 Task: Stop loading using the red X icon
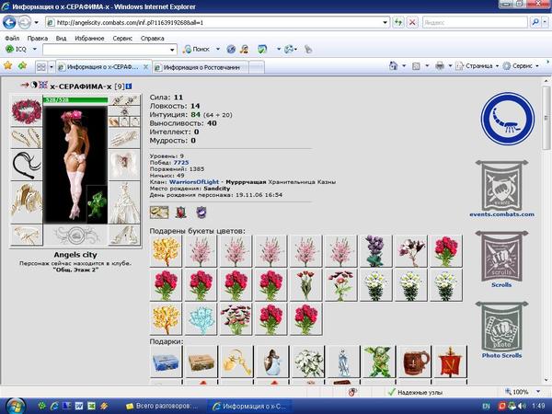click(x=412, y=22)
